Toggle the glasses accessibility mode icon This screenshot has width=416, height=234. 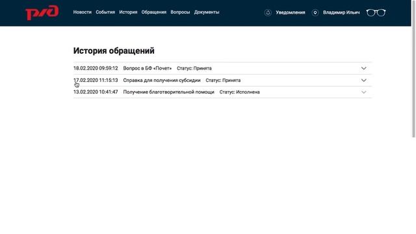376,12
